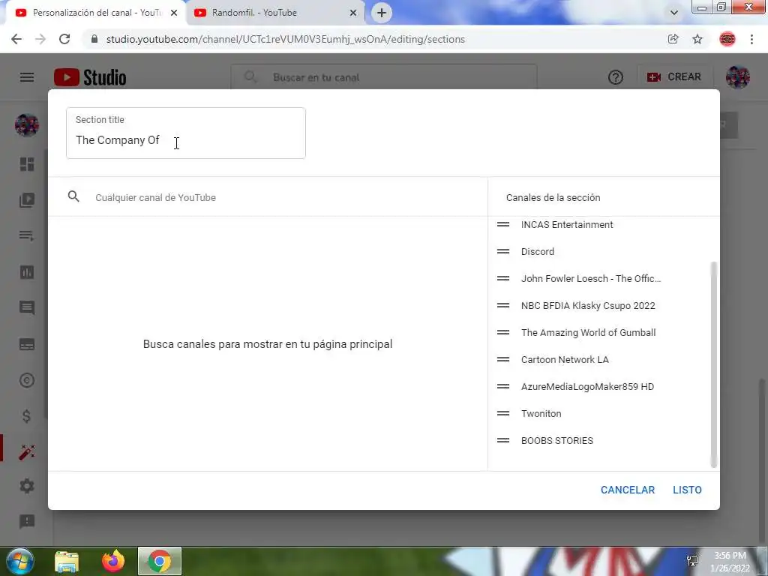
Task: Go back with the browser back arrow
Action: (x=16, y=39)
